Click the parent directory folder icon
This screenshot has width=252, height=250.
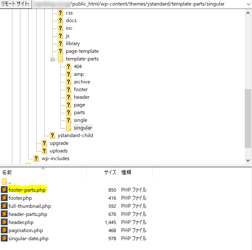4,181
